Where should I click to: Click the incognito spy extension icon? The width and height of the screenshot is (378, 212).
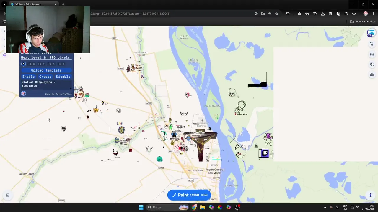click(299, 14)
